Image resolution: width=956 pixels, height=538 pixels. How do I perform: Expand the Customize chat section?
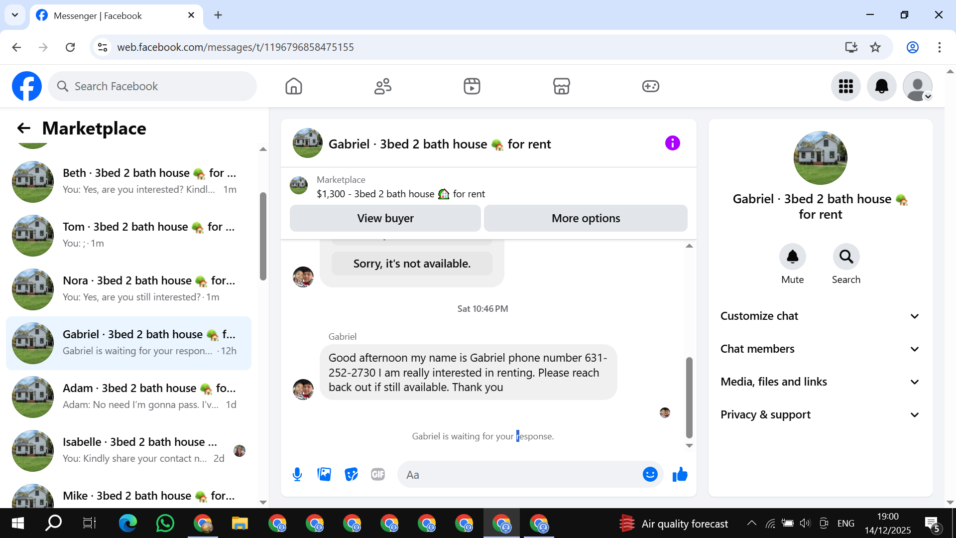click(820, 316)
